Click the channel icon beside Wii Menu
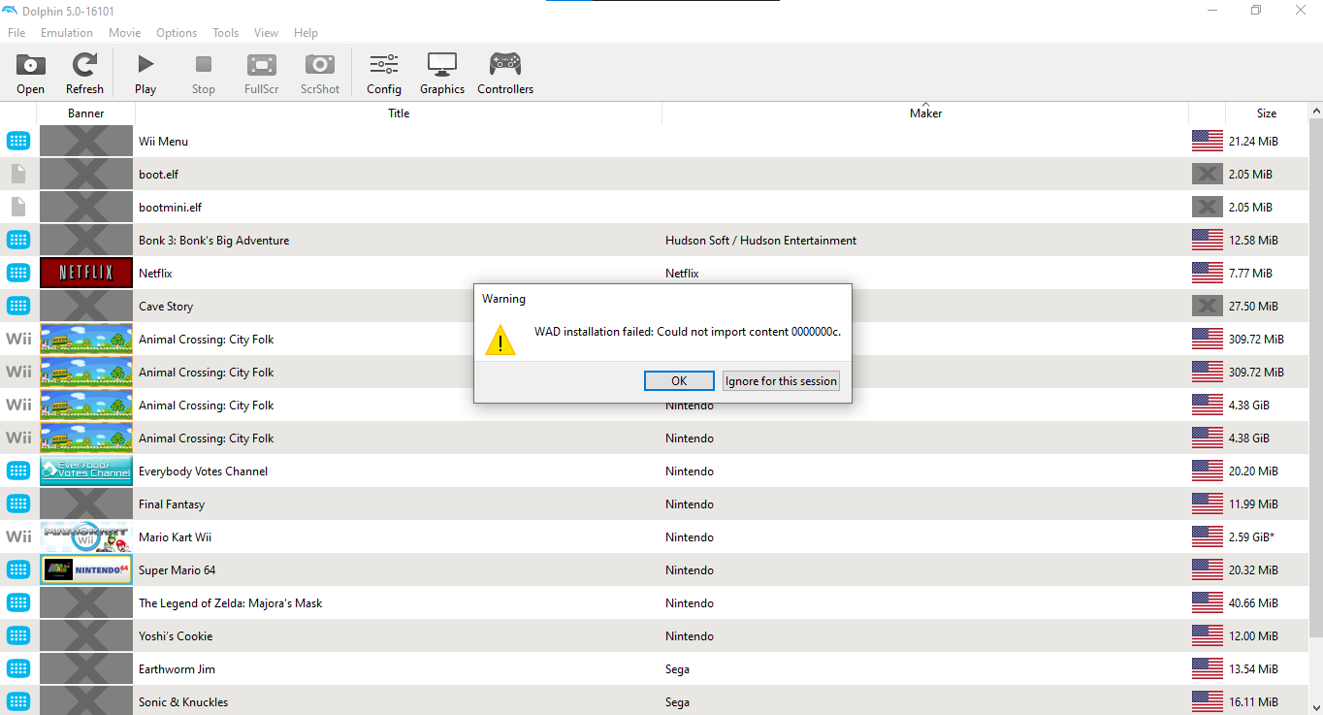Image resolution: width=1323 pixels, height=715 pixels. (x=18, y=142)
